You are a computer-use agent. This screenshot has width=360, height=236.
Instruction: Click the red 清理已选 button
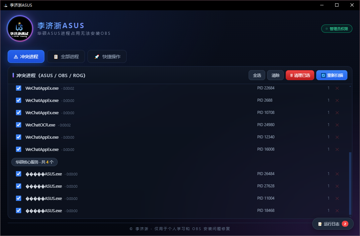(300, 75)
